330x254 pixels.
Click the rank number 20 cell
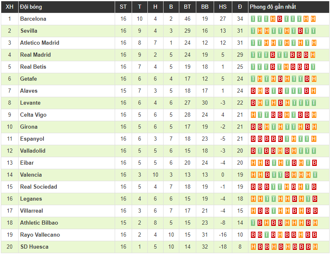(x=9, y=247)
